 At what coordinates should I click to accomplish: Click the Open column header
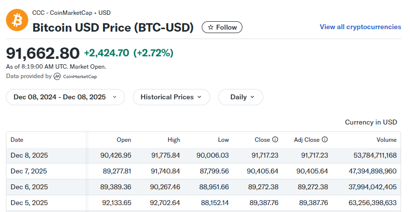pos(123,140)
